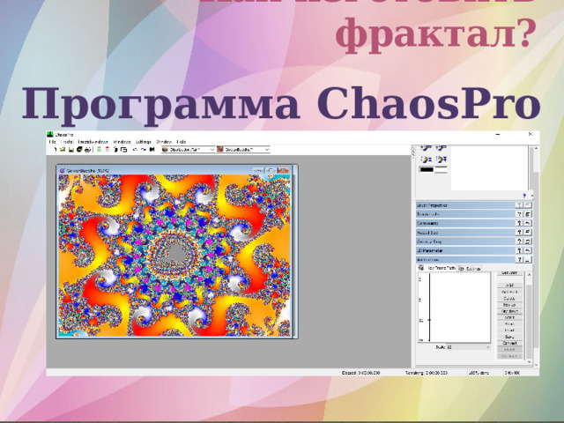Click the Key down button
The height and width of the screenshot is (423, 564).
click(509, 311)
